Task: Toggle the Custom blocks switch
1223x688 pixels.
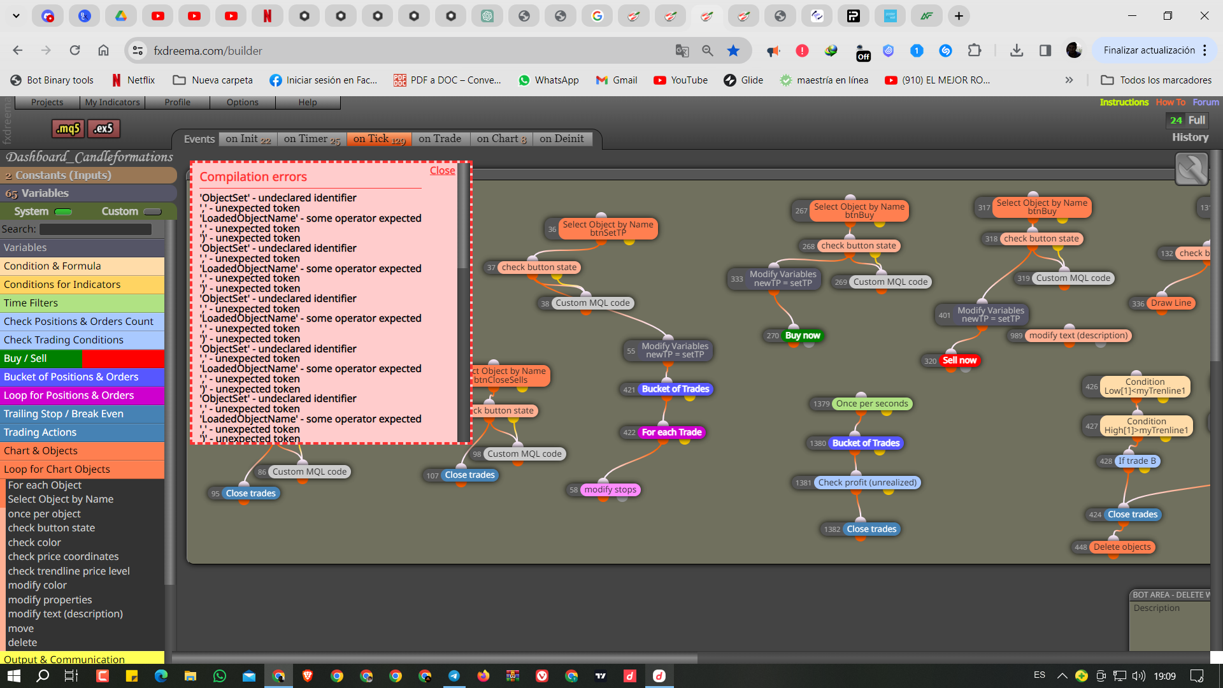Action: point(152,211)
